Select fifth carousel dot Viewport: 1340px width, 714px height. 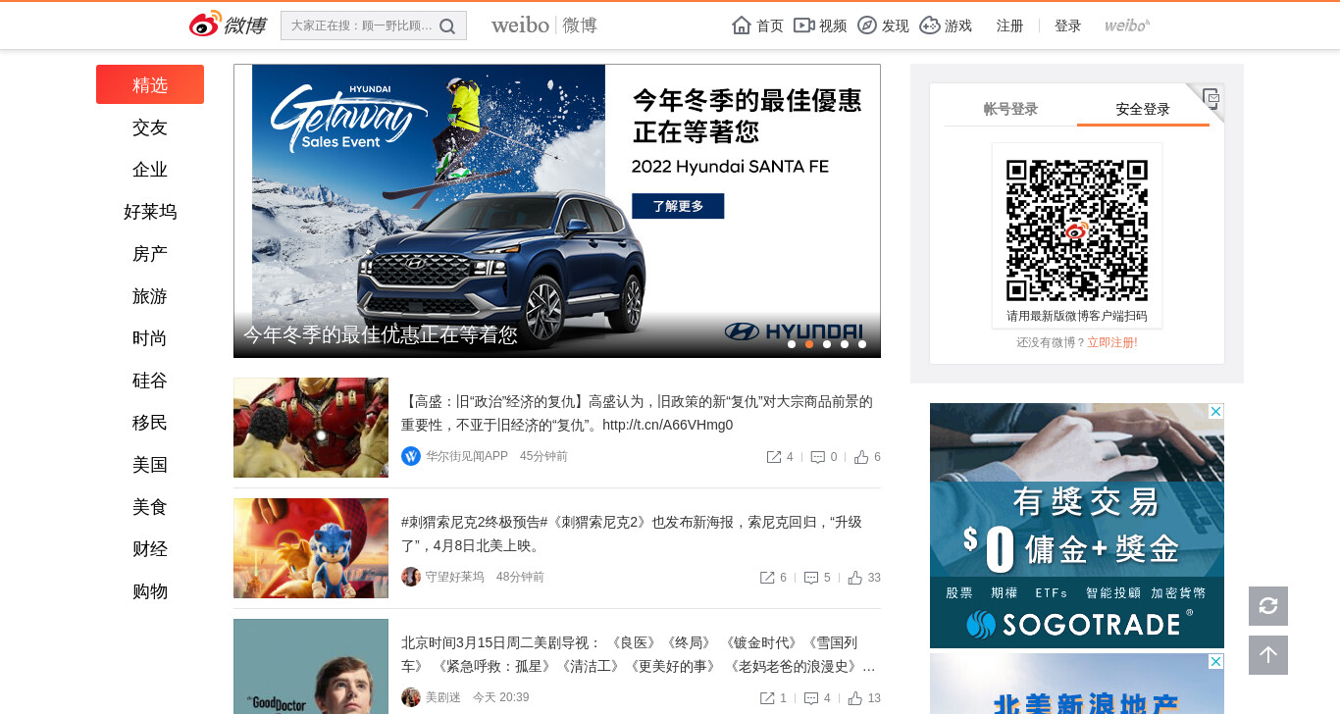862,344
